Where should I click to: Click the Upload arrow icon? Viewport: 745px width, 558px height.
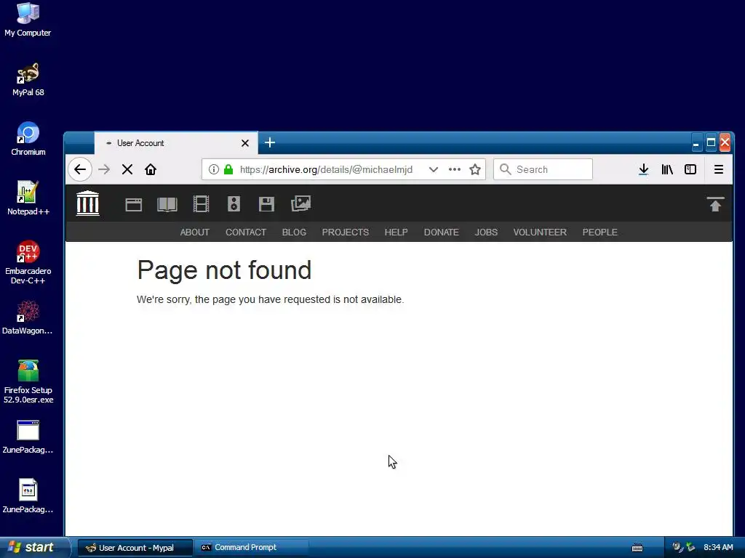(x=715, y=204)
